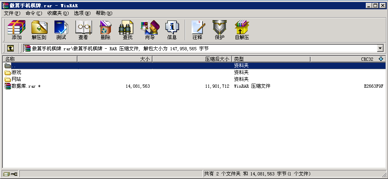Create 自解压 (SFX) archive icon

click(242, 30)
